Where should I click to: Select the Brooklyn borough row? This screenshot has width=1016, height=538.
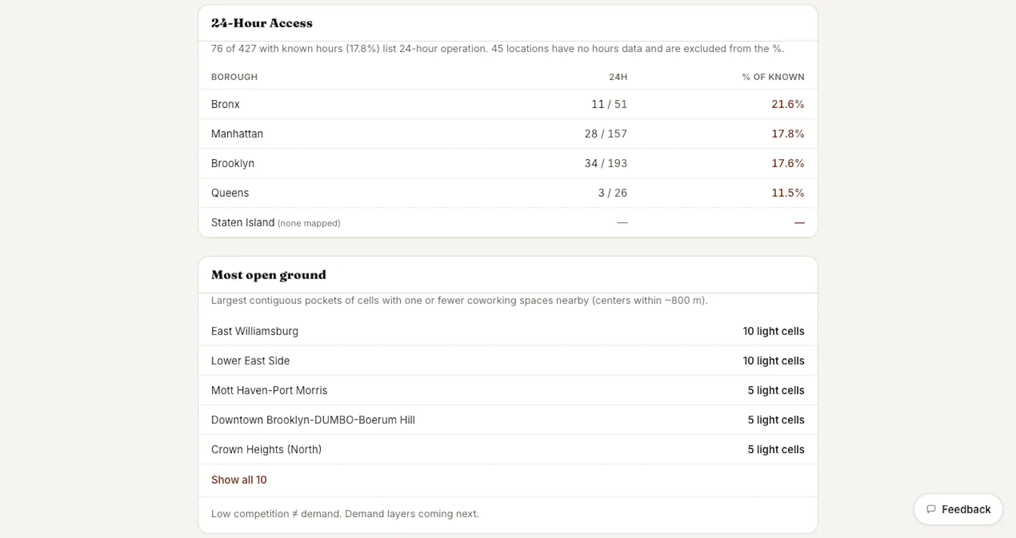click(x=508, y=163)
